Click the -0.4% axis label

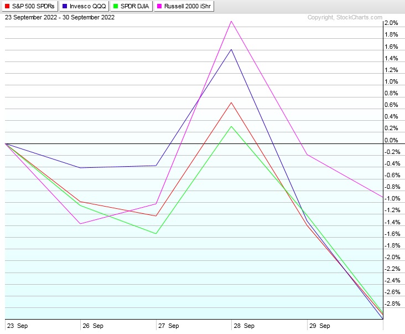(392, 163)
